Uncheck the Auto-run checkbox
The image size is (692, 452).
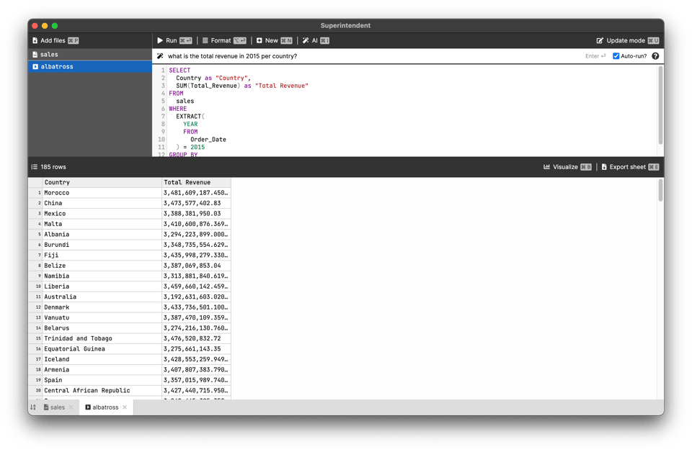tap(616, 56)
